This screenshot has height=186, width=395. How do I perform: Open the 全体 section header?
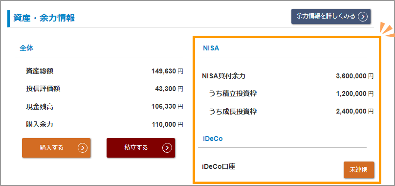click(x=26, y=48)
